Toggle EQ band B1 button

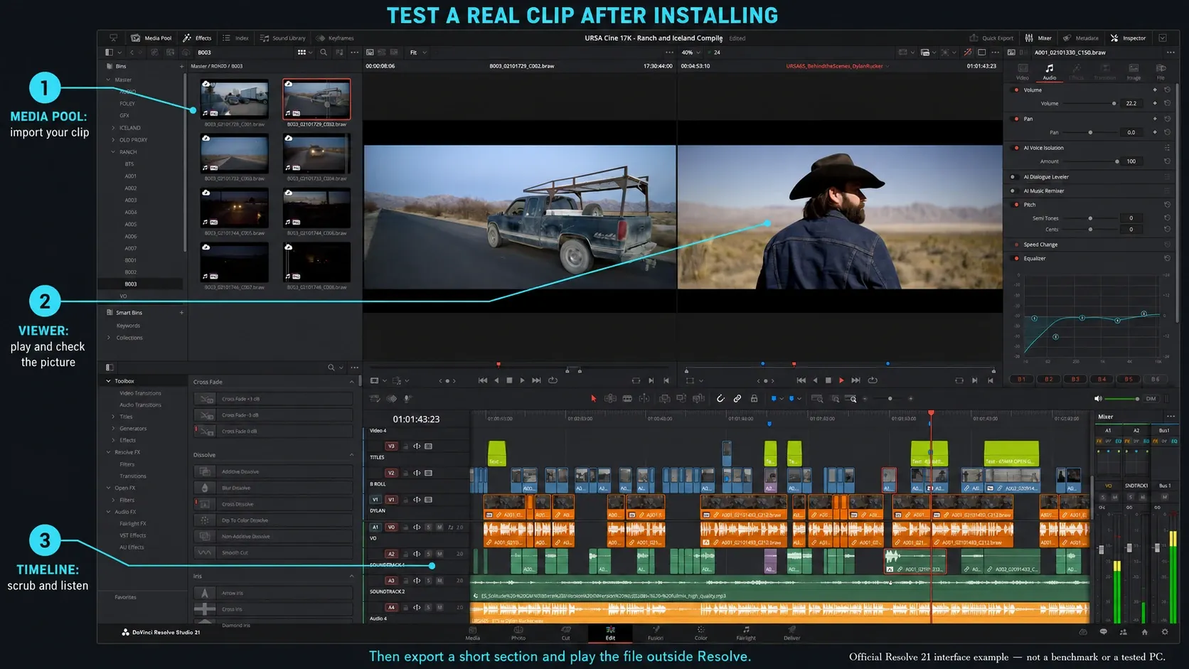click(1021, 379)
